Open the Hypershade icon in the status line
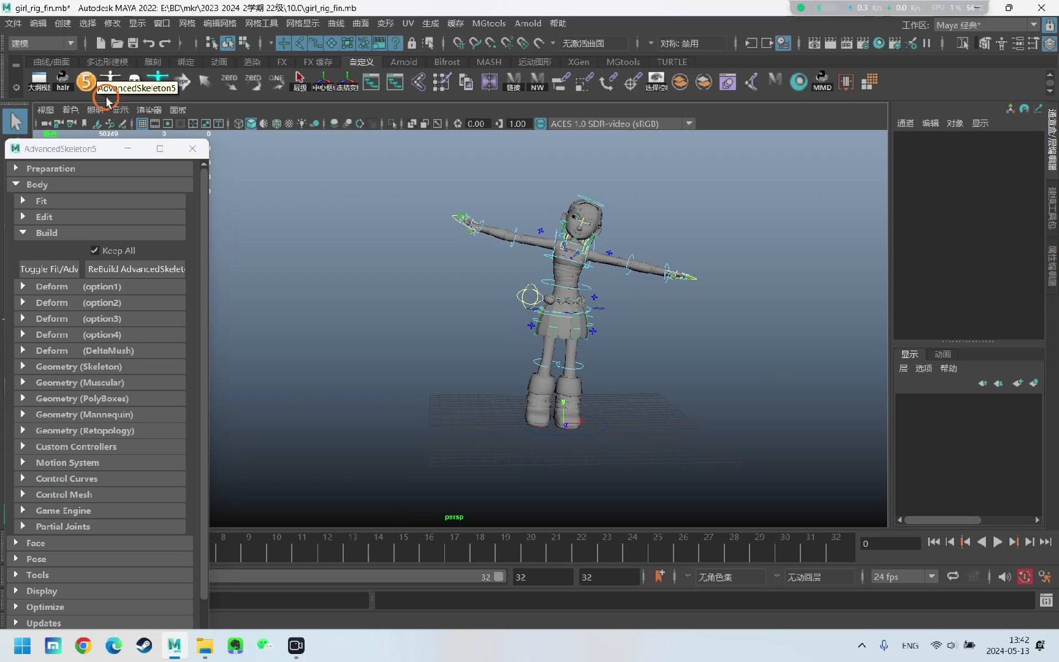The height and width of the screenshot is (662, 1059). tap(879, 43)
